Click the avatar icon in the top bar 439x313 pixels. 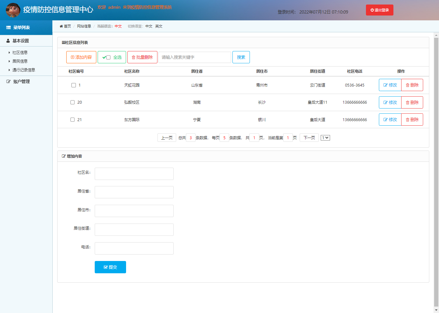pos(12,10)
